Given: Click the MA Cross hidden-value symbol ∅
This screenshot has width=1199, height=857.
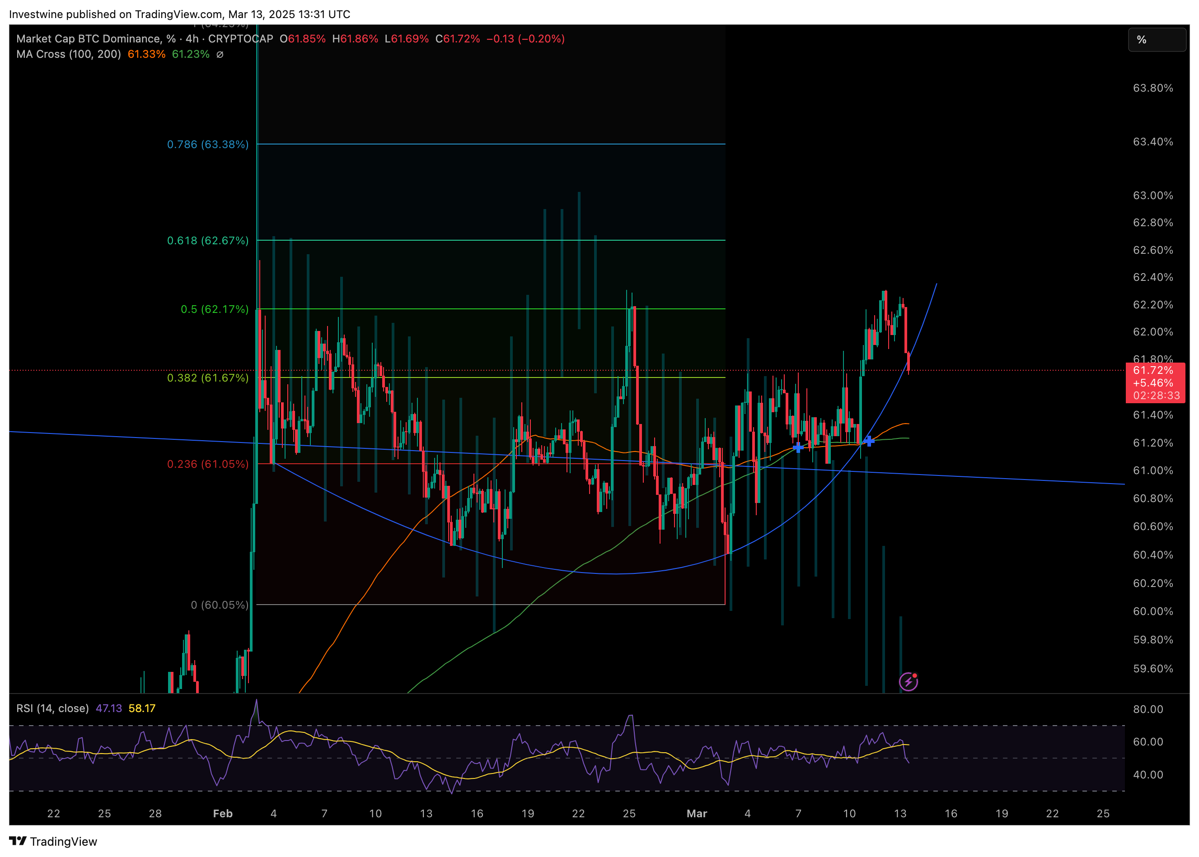Looking at the screenshot, I should (x=220, y=54).
